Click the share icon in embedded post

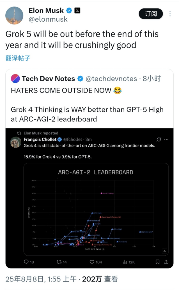click(166, 262)
